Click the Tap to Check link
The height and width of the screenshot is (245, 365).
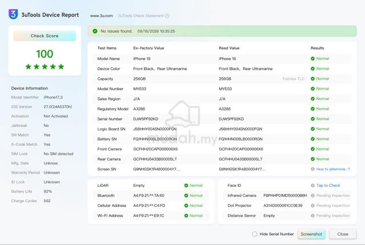click(328, 185)
